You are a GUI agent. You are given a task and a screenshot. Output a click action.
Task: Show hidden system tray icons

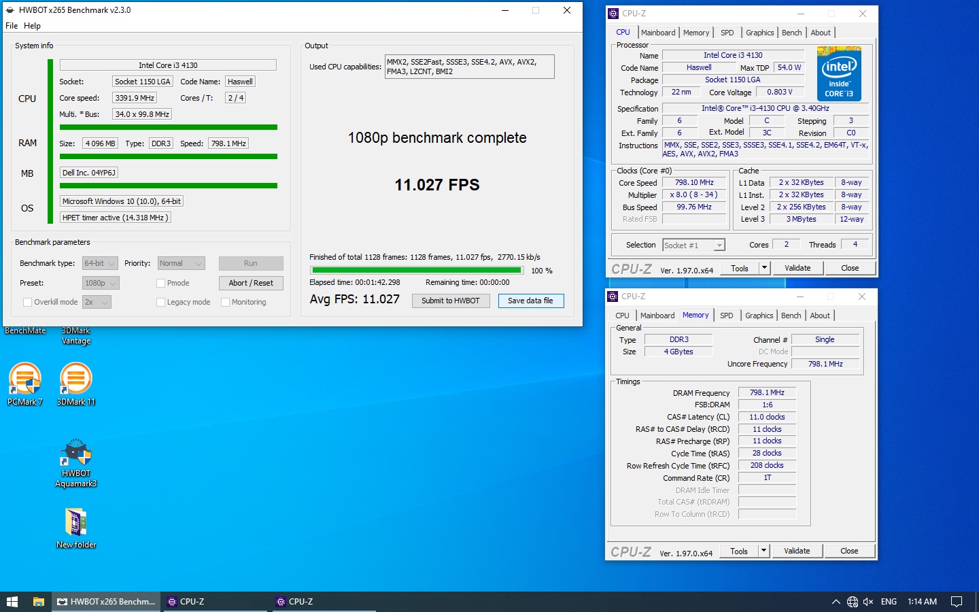tap(836, 602)
